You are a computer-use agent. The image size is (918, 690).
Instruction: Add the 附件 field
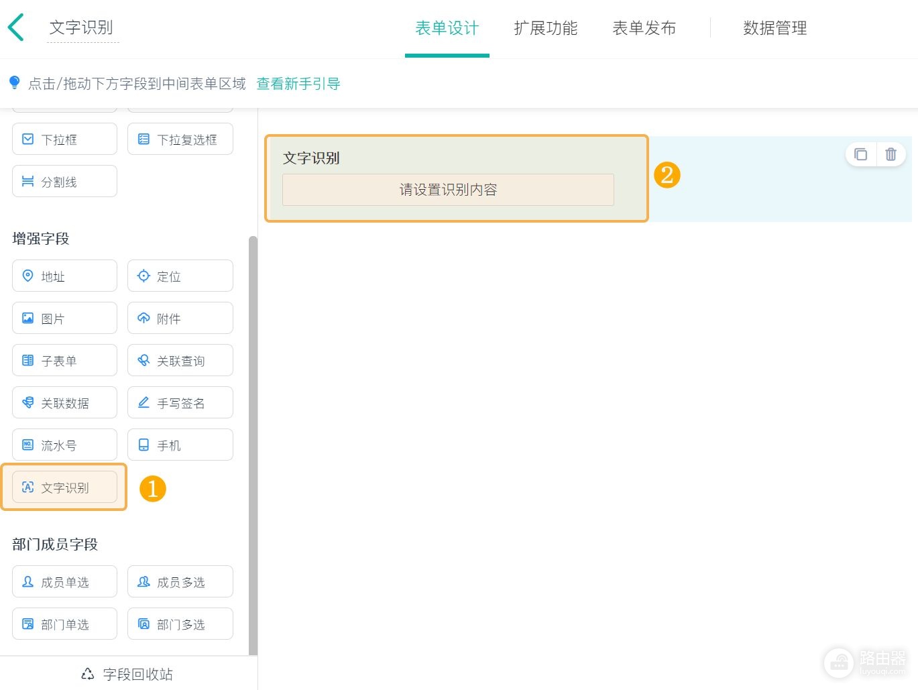click(180, 318)
